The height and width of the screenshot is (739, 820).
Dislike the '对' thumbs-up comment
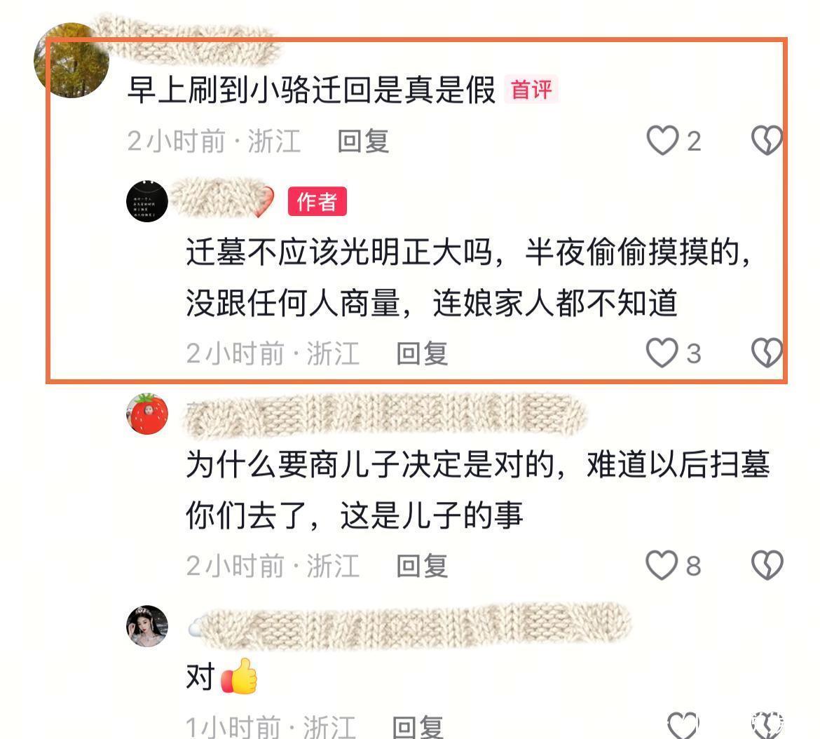point(767,726)
